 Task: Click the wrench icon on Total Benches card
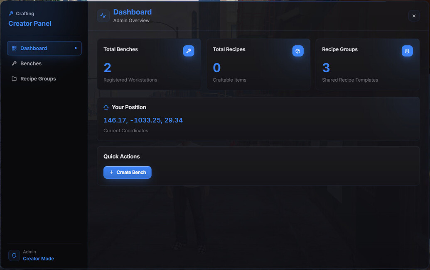[x=189, y=51]
